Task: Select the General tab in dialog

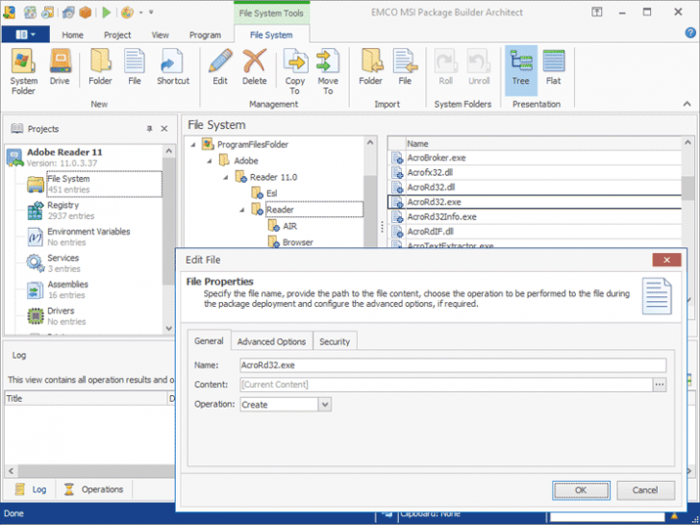Action: coord(209,341)
